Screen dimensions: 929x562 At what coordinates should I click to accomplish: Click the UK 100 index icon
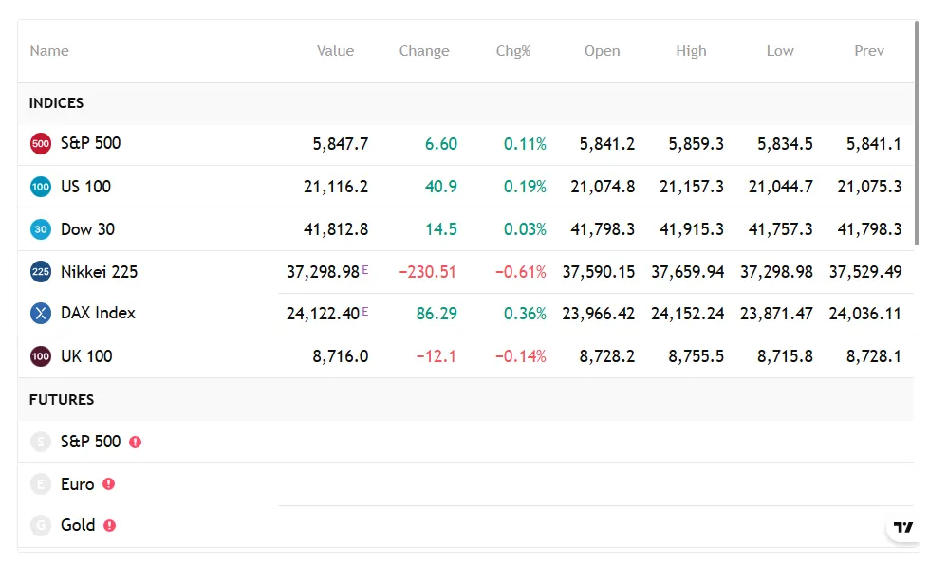coord(40,356)
